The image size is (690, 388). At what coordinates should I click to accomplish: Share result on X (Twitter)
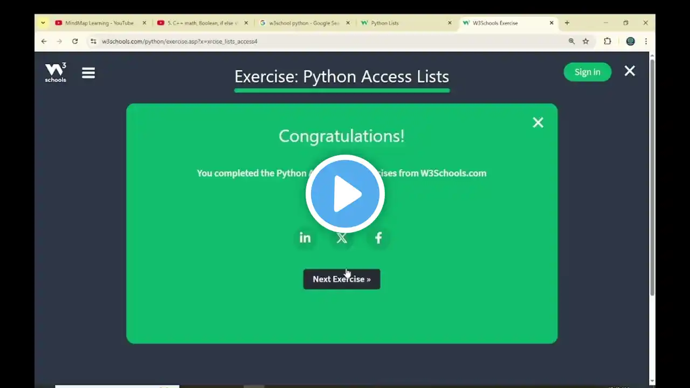[342, 238]
